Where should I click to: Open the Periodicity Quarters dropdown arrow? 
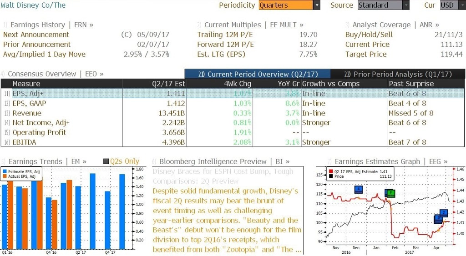317,5
